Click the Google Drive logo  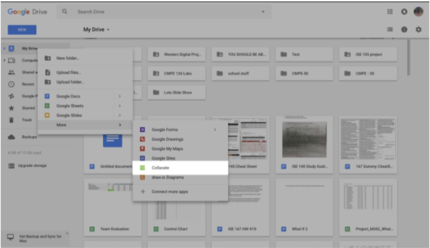coord(27,12)
